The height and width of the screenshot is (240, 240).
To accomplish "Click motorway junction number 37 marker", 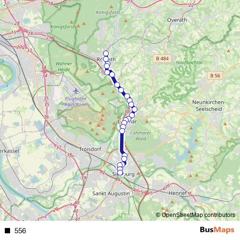I will tap(59, 147).
